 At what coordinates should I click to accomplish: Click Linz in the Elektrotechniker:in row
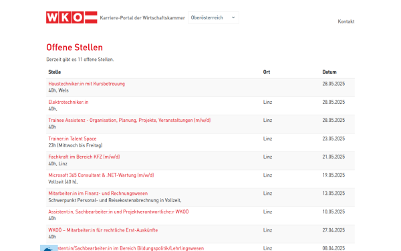tap(267, 102)
